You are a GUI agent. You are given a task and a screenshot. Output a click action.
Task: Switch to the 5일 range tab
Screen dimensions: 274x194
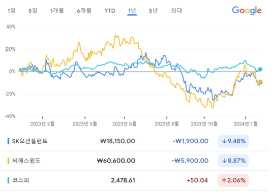pyautogui.click(x=33, y=11)
